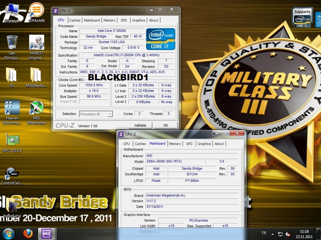Open the taskbar clock showing 11:18
321x240 pixels.
304,234
